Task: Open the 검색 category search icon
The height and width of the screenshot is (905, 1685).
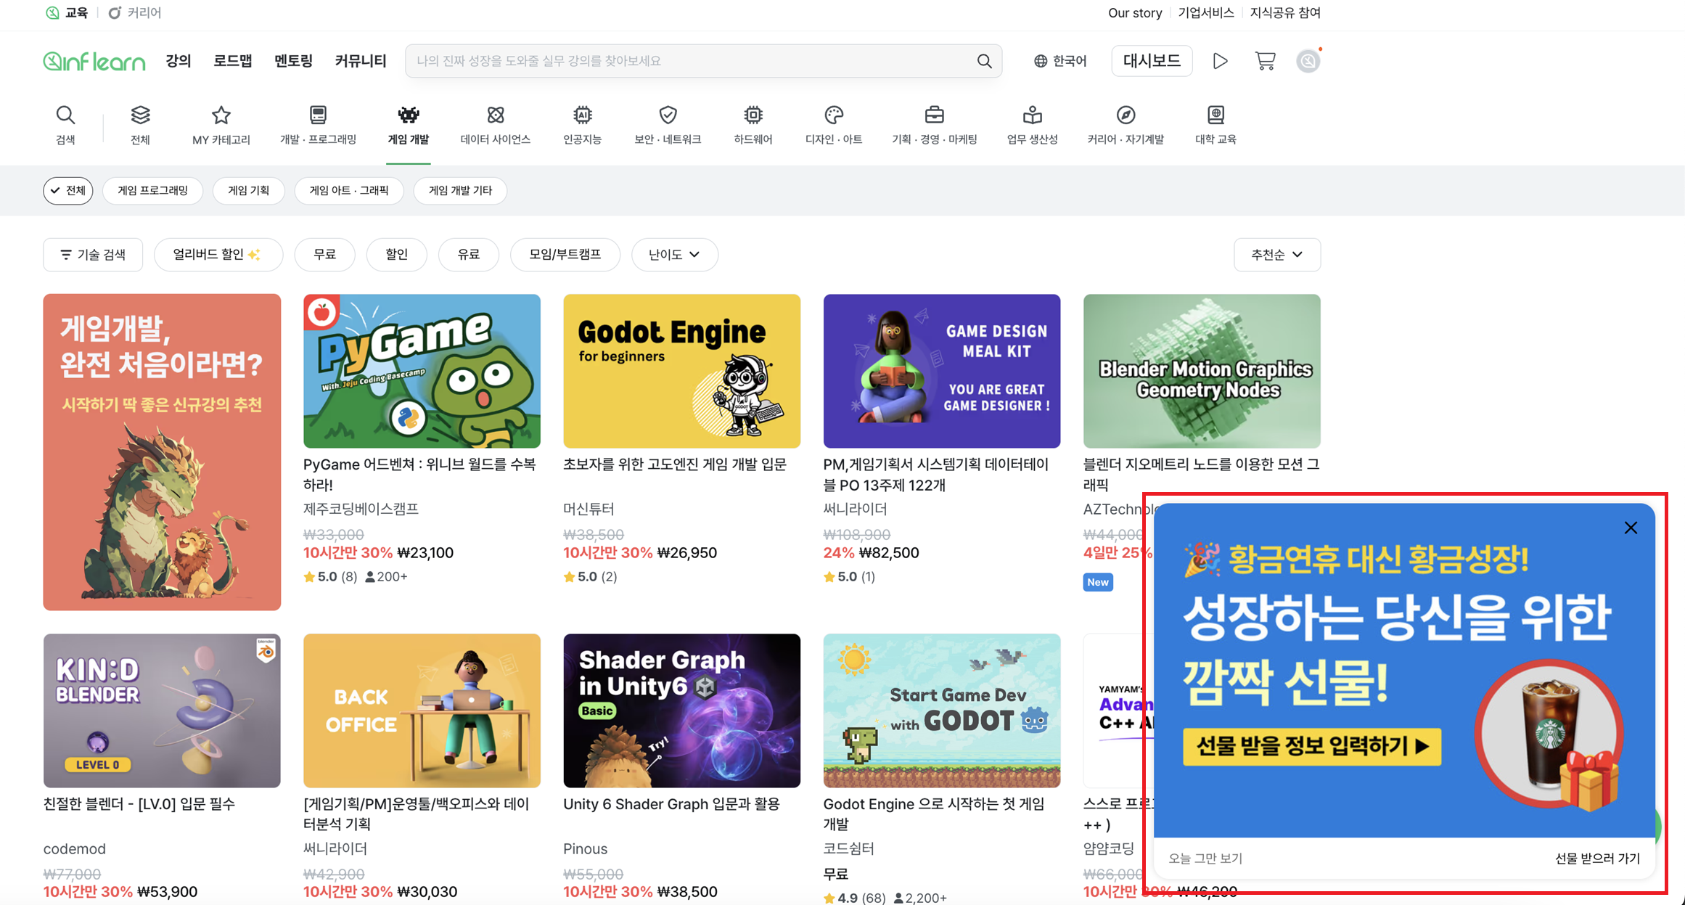Action: (x=65, y=115)
